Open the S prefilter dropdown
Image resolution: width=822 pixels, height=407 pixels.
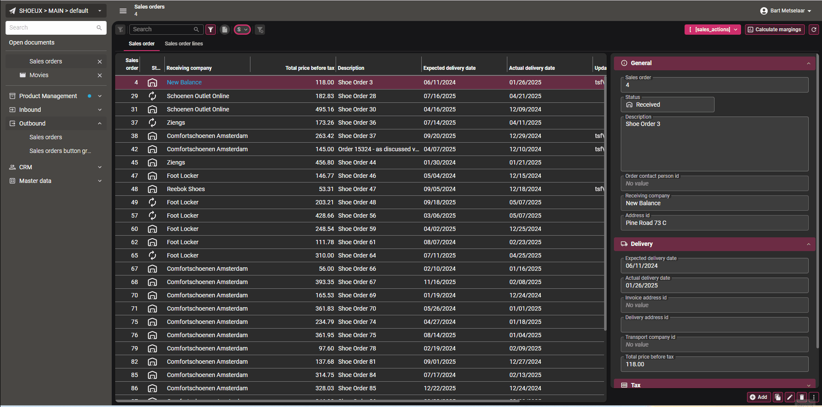point(242,30)
